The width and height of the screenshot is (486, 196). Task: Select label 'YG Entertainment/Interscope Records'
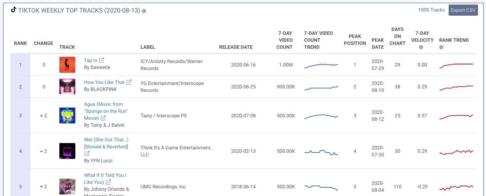(x=172, y=87)
